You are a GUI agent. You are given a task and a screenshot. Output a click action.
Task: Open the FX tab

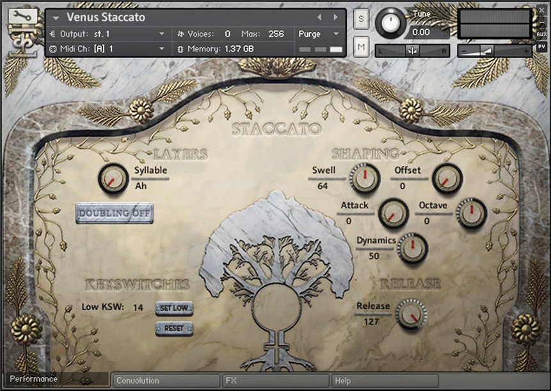[276, 381]
